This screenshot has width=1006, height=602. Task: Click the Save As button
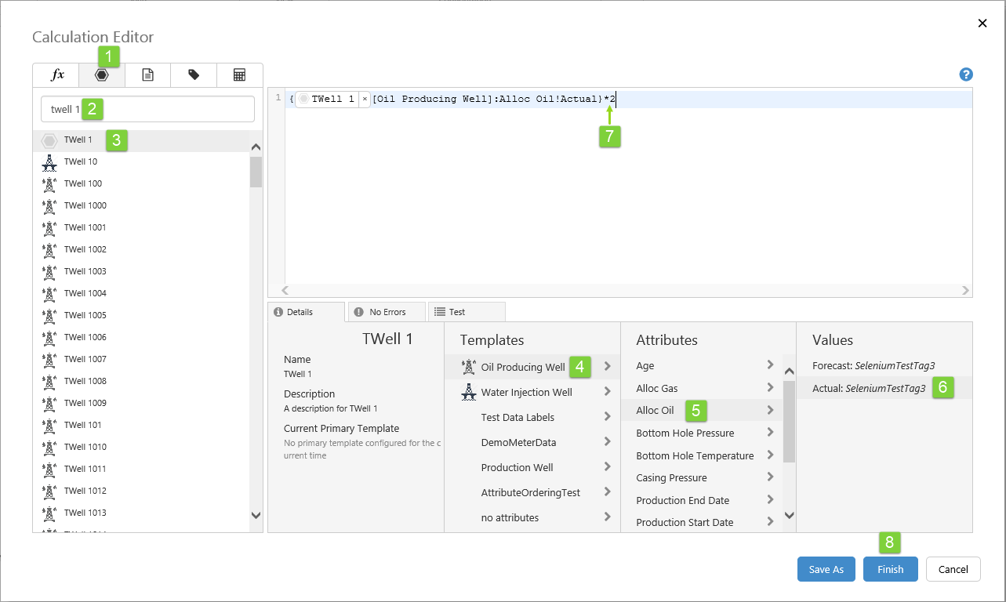click(826, 569)
